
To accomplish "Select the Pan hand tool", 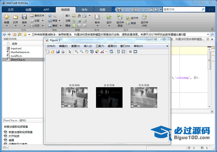I will 86,52.
